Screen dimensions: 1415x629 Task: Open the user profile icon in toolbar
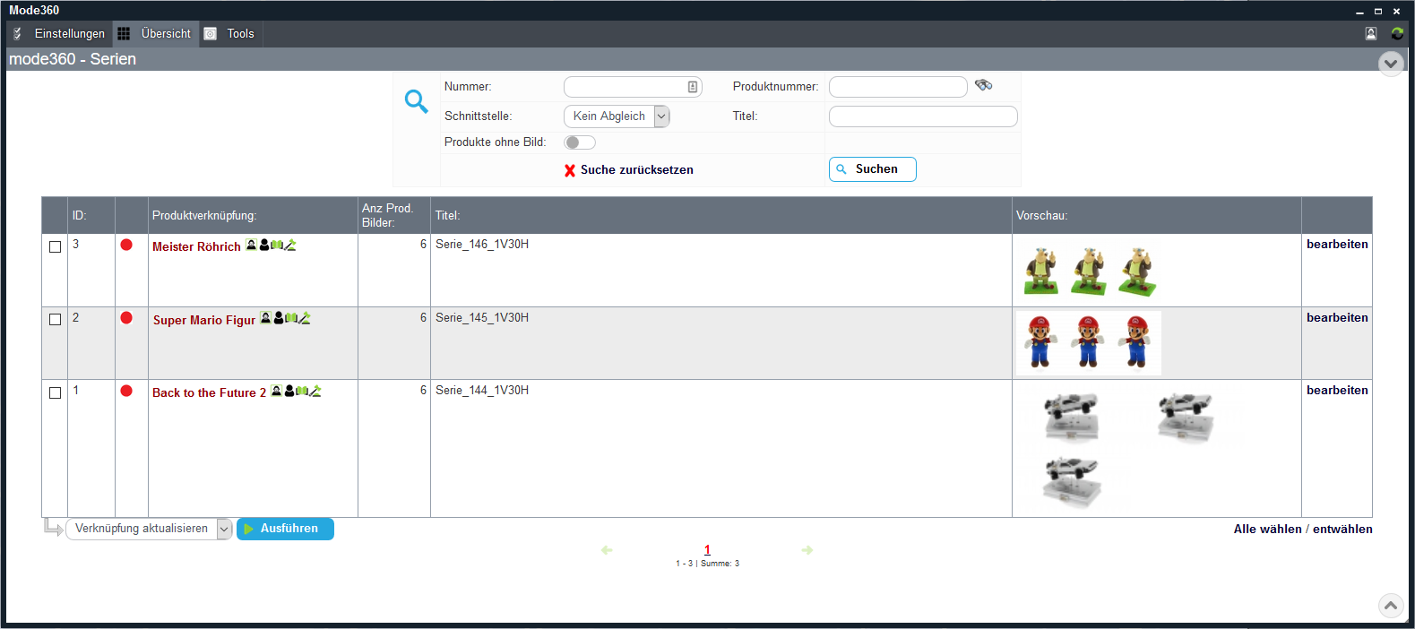point(1371,33)
